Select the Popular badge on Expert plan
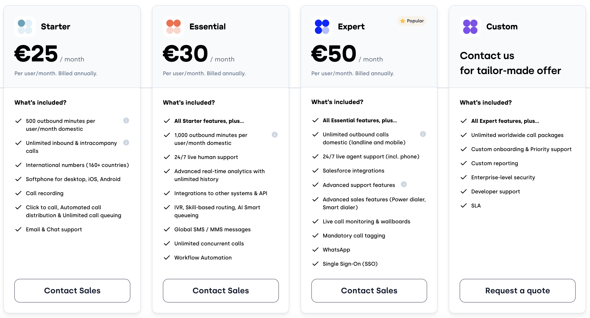 click(411, 21)
